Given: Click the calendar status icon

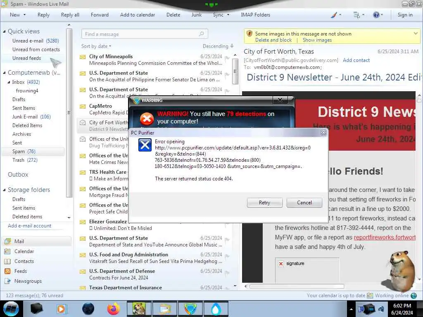Looking at the screenshot, I should click(x=370, y=296).
